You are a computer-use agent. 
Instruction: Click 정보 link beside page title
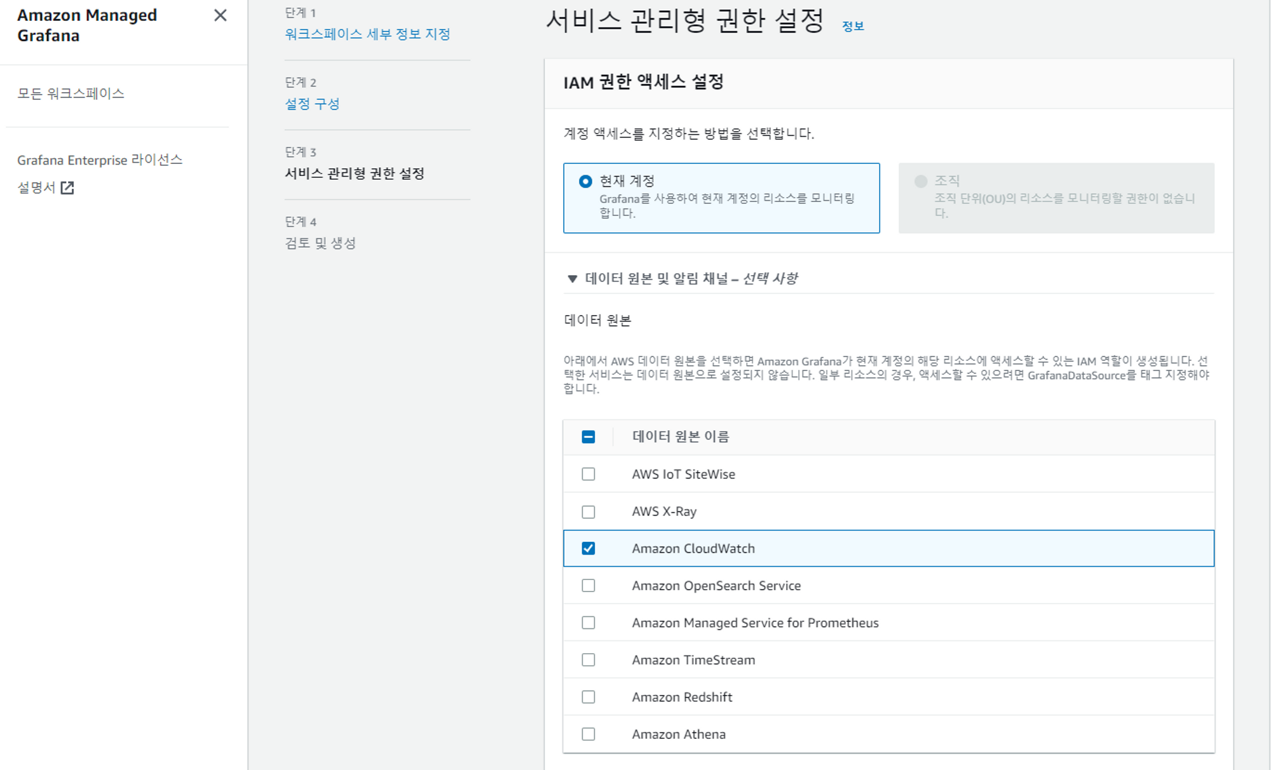[852, 26]
